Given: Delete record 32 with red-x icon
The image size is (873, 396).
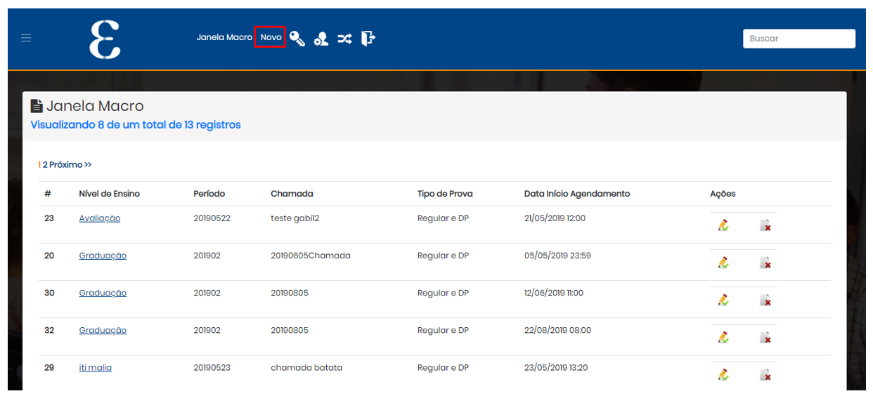Looking at the screenshot, I should click(x=765, y=337).
